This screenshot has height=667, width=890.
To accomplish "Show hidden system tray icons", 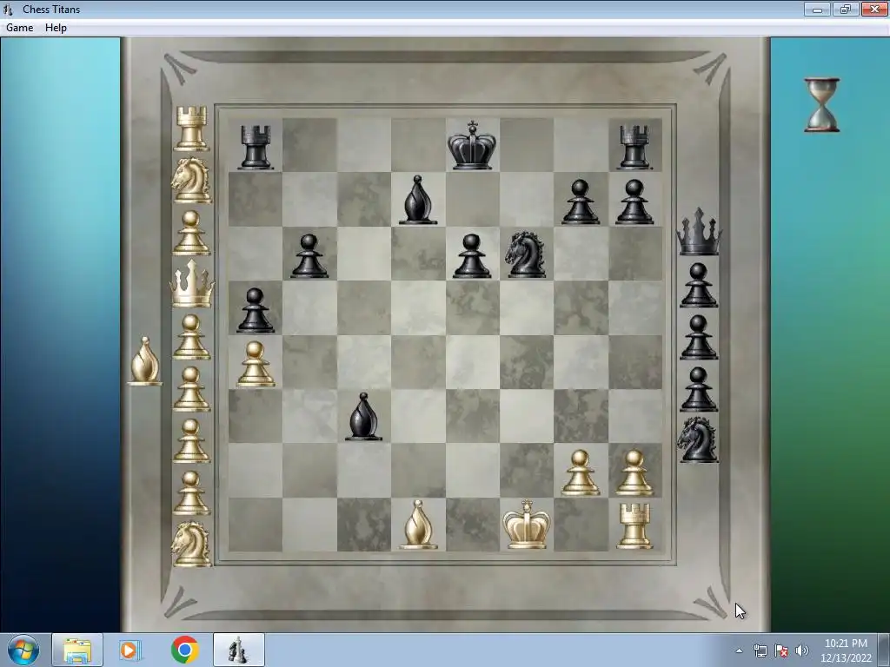I will coord(739,650).
